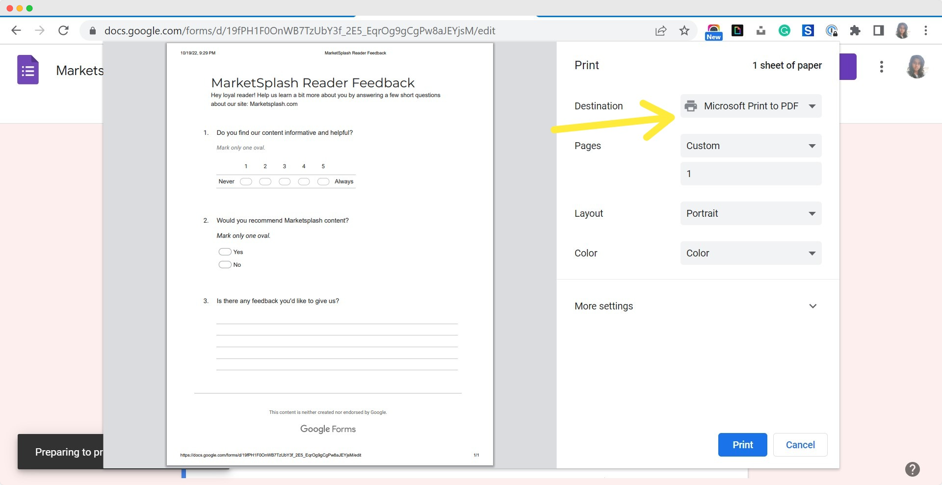The image size is (942, 485).
Task: Click the 'Preparing to print' toast notification
Action: (61, 452)
